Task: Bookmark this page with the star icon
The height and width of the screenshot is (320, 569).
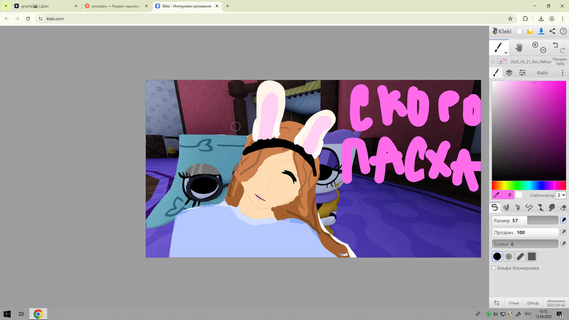Action: 510,18
